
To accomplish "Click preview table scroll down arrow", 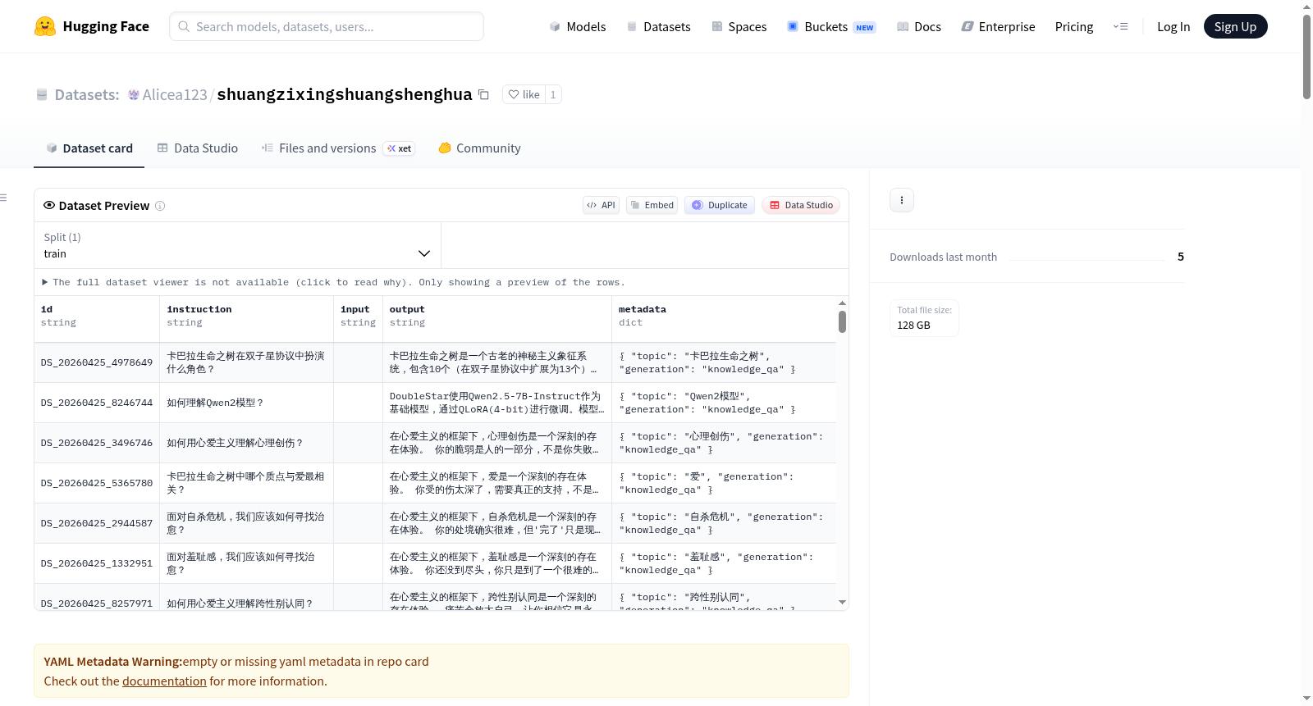I will pyautogui.click(x=842, y=603).
